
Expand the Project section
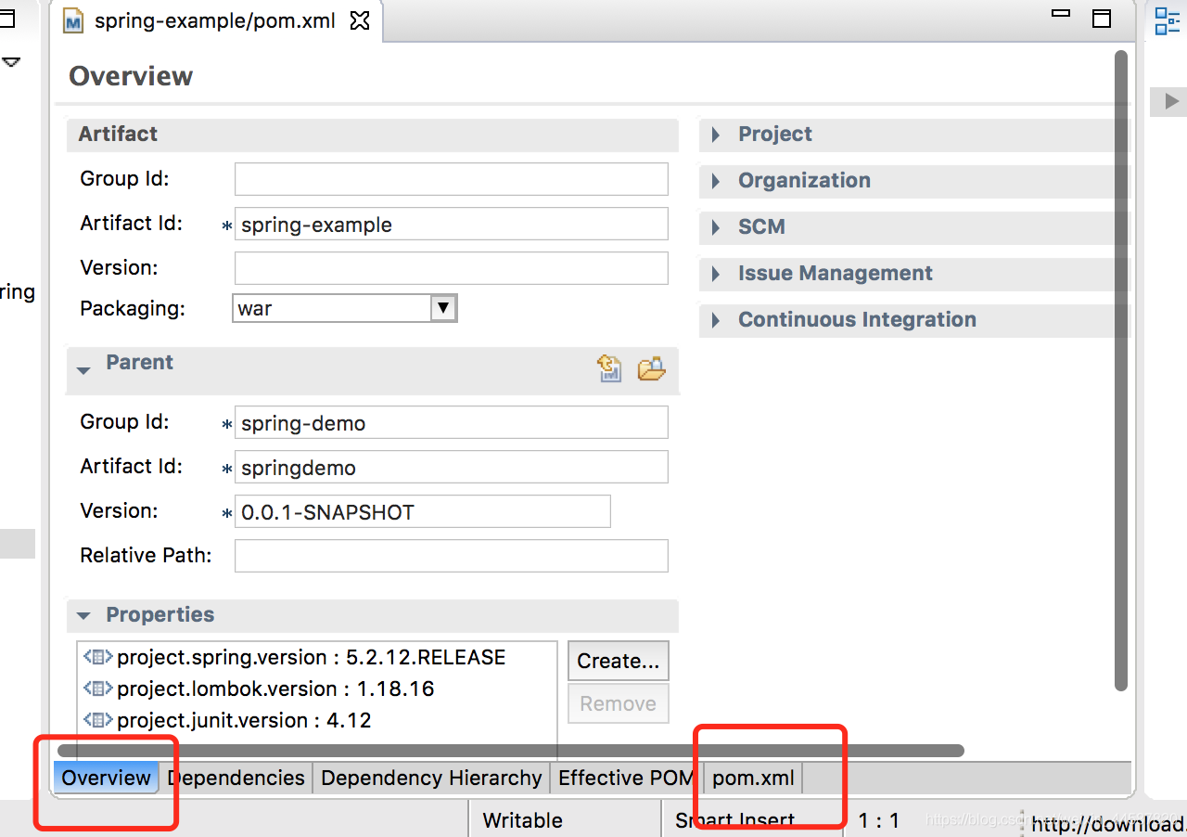pos(715,135)
